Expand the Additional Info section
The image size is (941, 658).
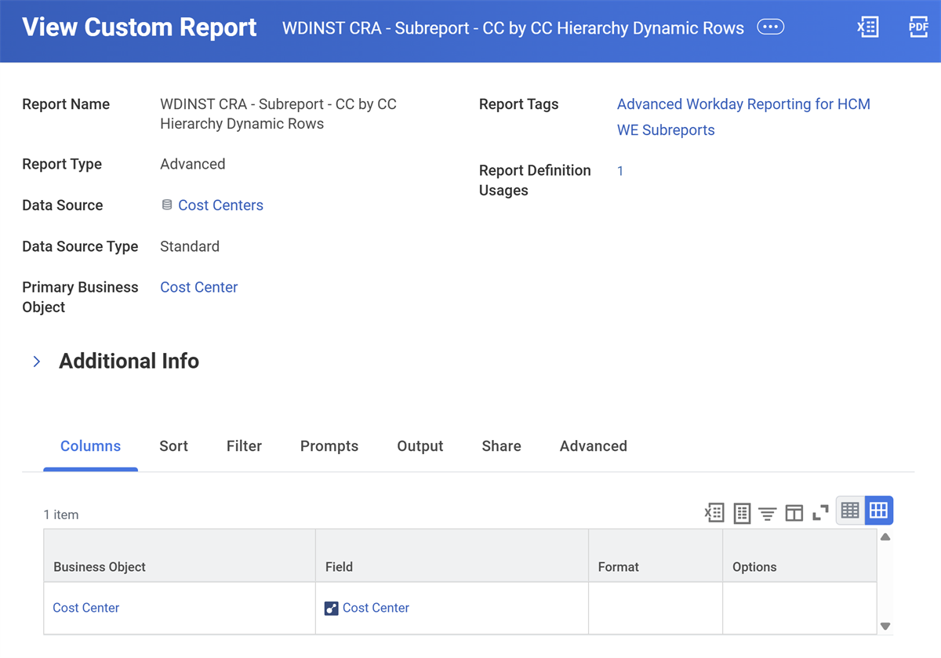[37, 362]
